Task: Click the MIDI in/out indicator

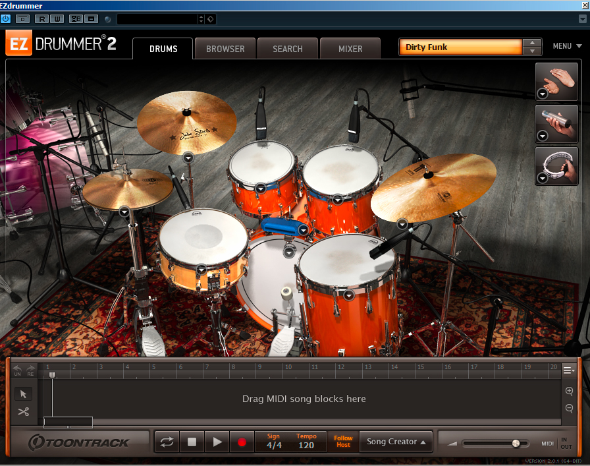Action: [557, 443]
